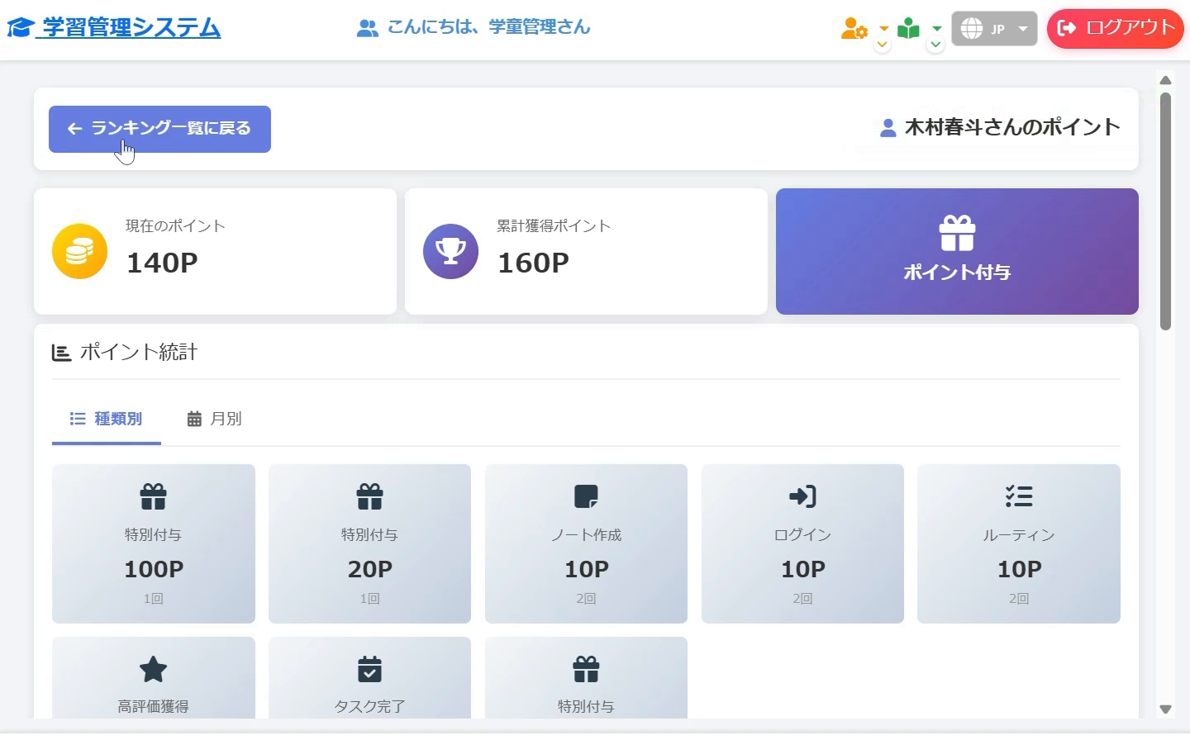Click the タスク完了 card label

(369, 707)
